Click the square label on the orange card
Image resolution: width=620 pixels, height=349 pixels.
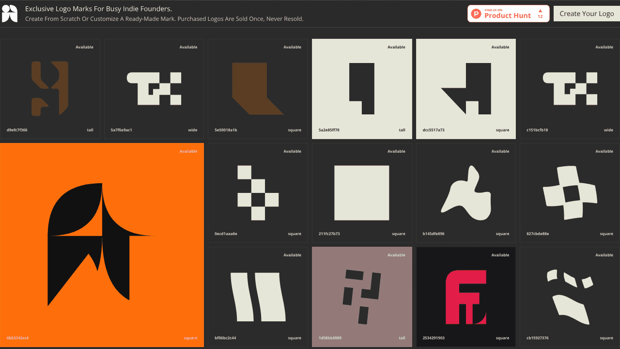click(x=191, y=338)
